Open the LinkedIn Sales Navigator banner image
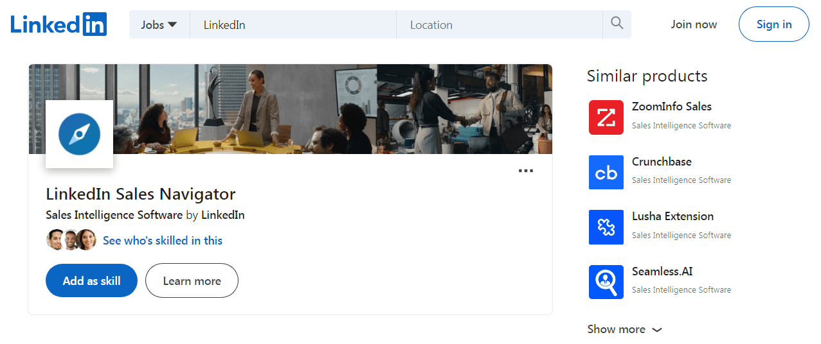Image resolution: width=821 pixels, height=344 pixels. [x=290, y=109]
